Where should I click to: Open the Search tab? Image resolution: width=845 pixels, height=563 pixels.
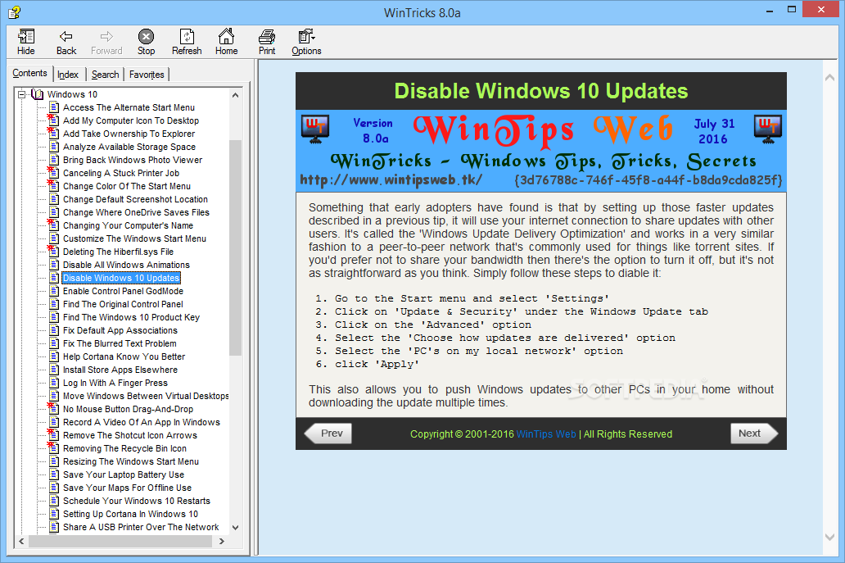(105, 75)
